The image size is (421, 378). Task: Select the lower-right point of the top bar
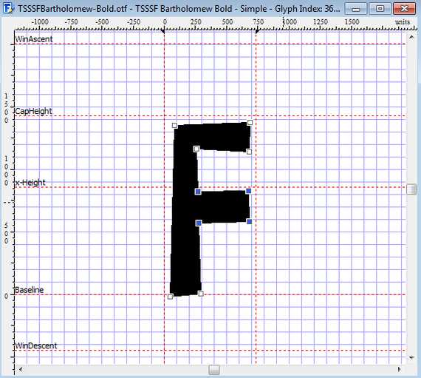(x=249, y=152)
